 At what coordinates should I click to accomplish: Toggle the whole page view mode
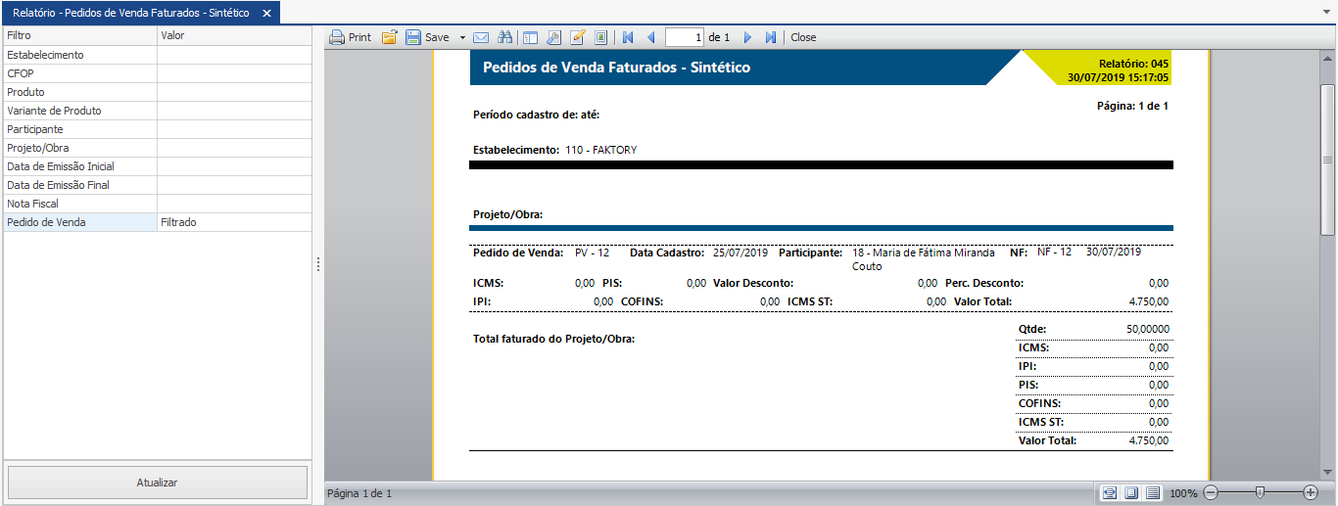[x=1131, y=492]
